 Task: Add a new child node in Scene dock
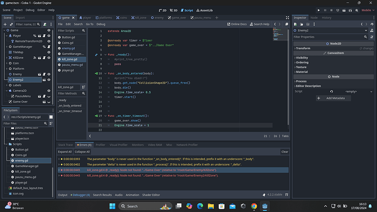(5, 24)
